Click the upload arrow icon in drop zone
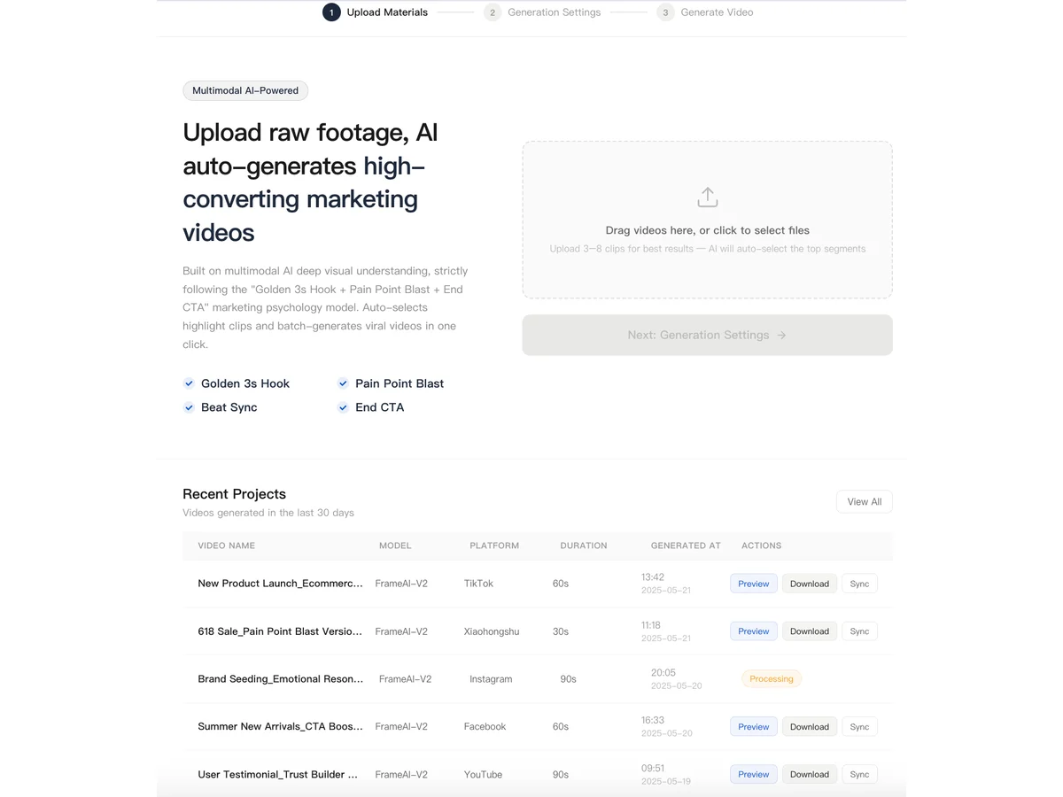Viewport: 1063px width, 797px height. [707, 197]
